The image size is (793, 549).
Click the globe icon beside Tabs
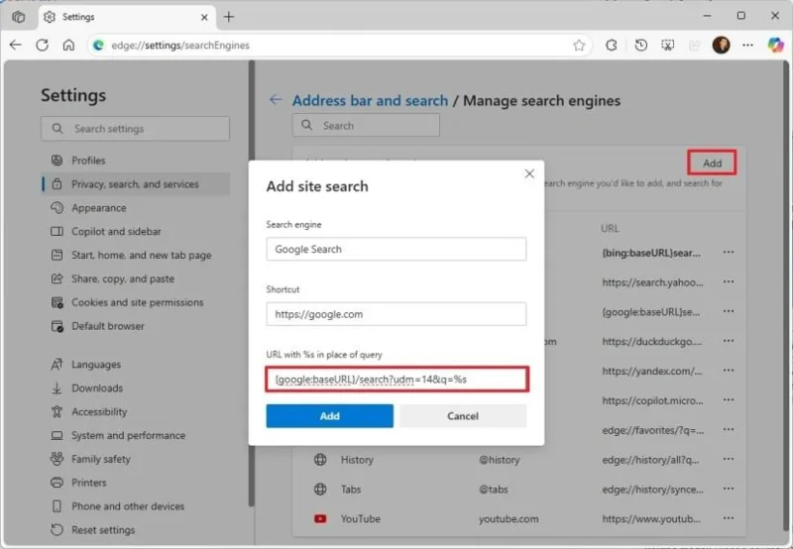(x=320, y=489)
